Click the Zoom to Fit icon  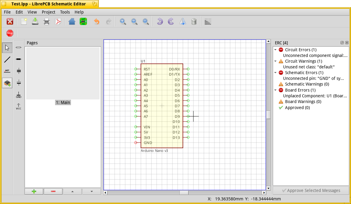[146, 21]
